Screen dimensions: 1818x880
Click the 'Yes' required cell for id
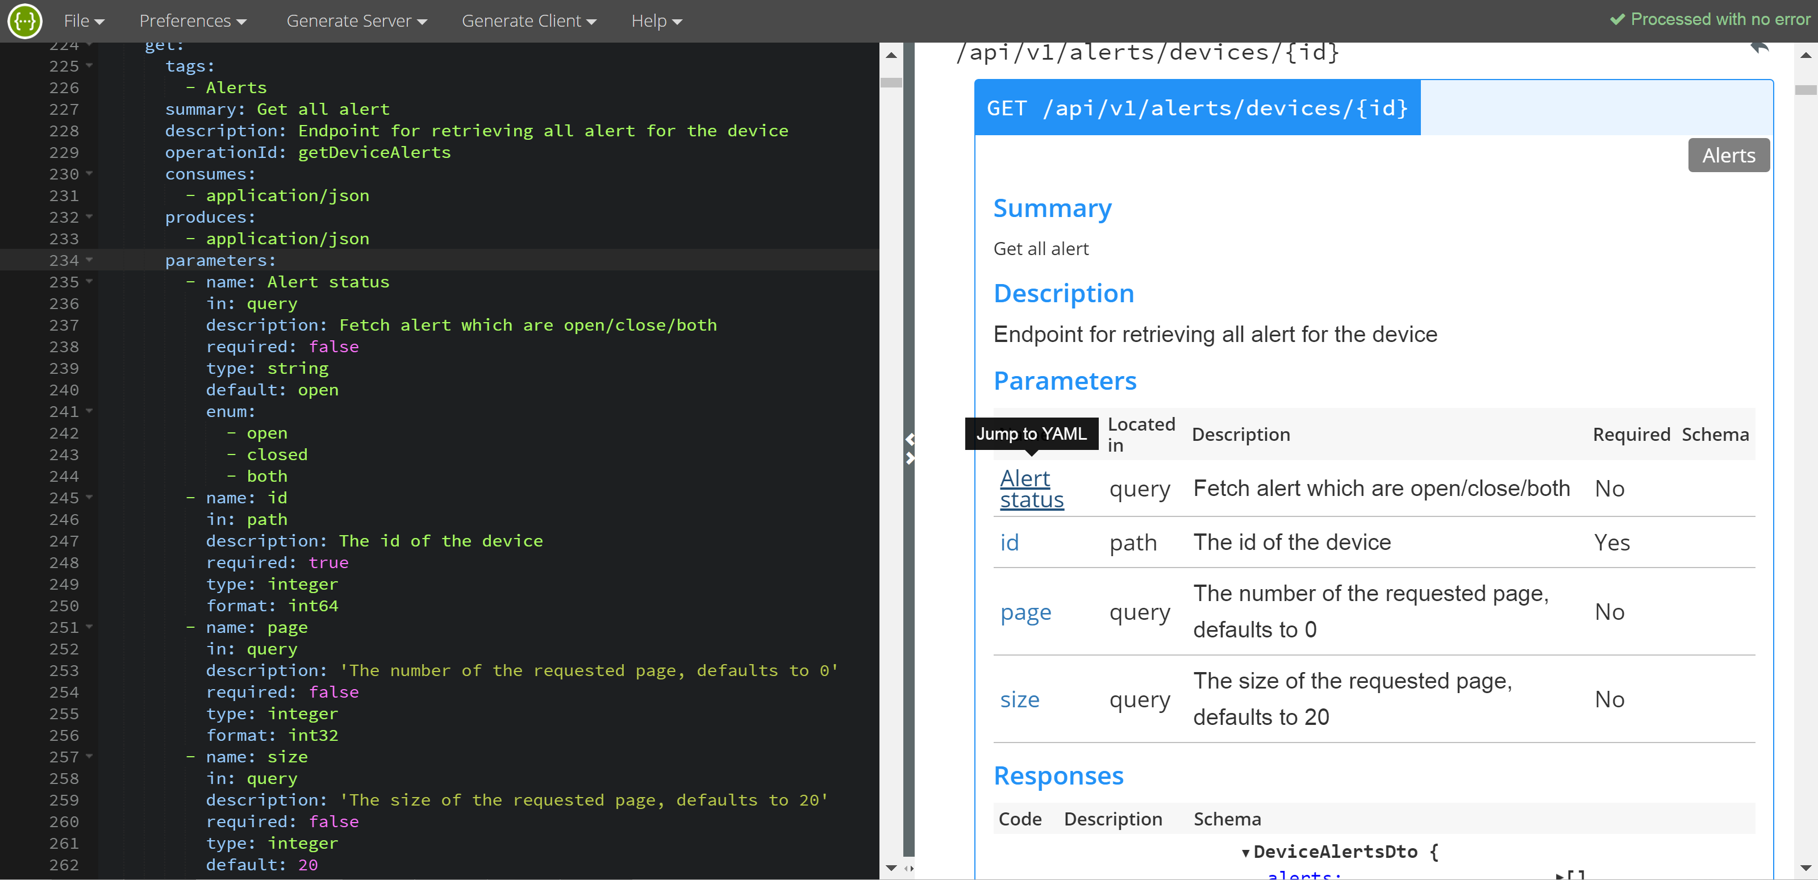click(1612, 543)
